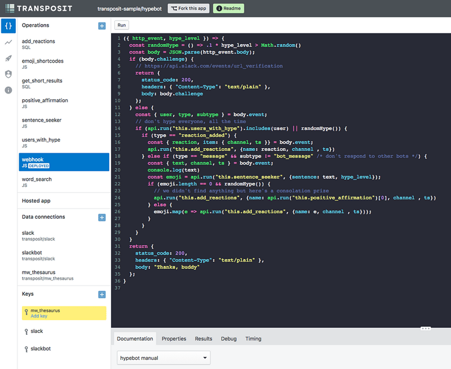This screenshot has width=451, height=369.
Task: Switch to the Documentation tab
Action: [x=135, y=339]
